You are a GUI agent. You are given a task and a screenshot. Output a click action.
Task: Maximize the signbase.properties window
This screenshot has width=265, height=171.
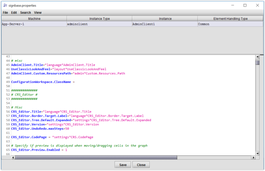coord(245,5)
